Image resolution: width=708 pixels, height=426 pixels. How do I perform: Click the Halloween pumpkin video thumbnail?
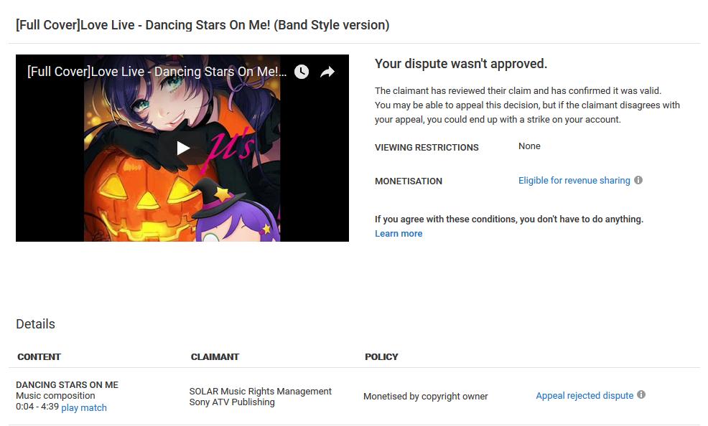point(182,148)
